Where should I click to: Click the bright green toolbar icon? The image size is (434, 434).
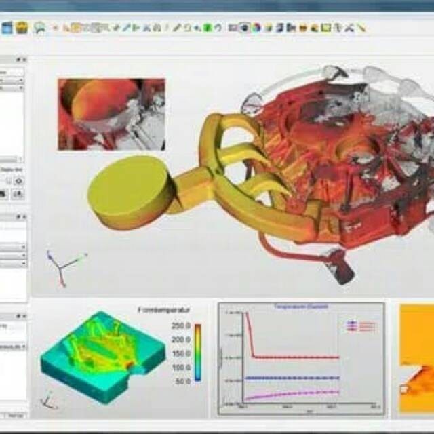click(207, 28)
